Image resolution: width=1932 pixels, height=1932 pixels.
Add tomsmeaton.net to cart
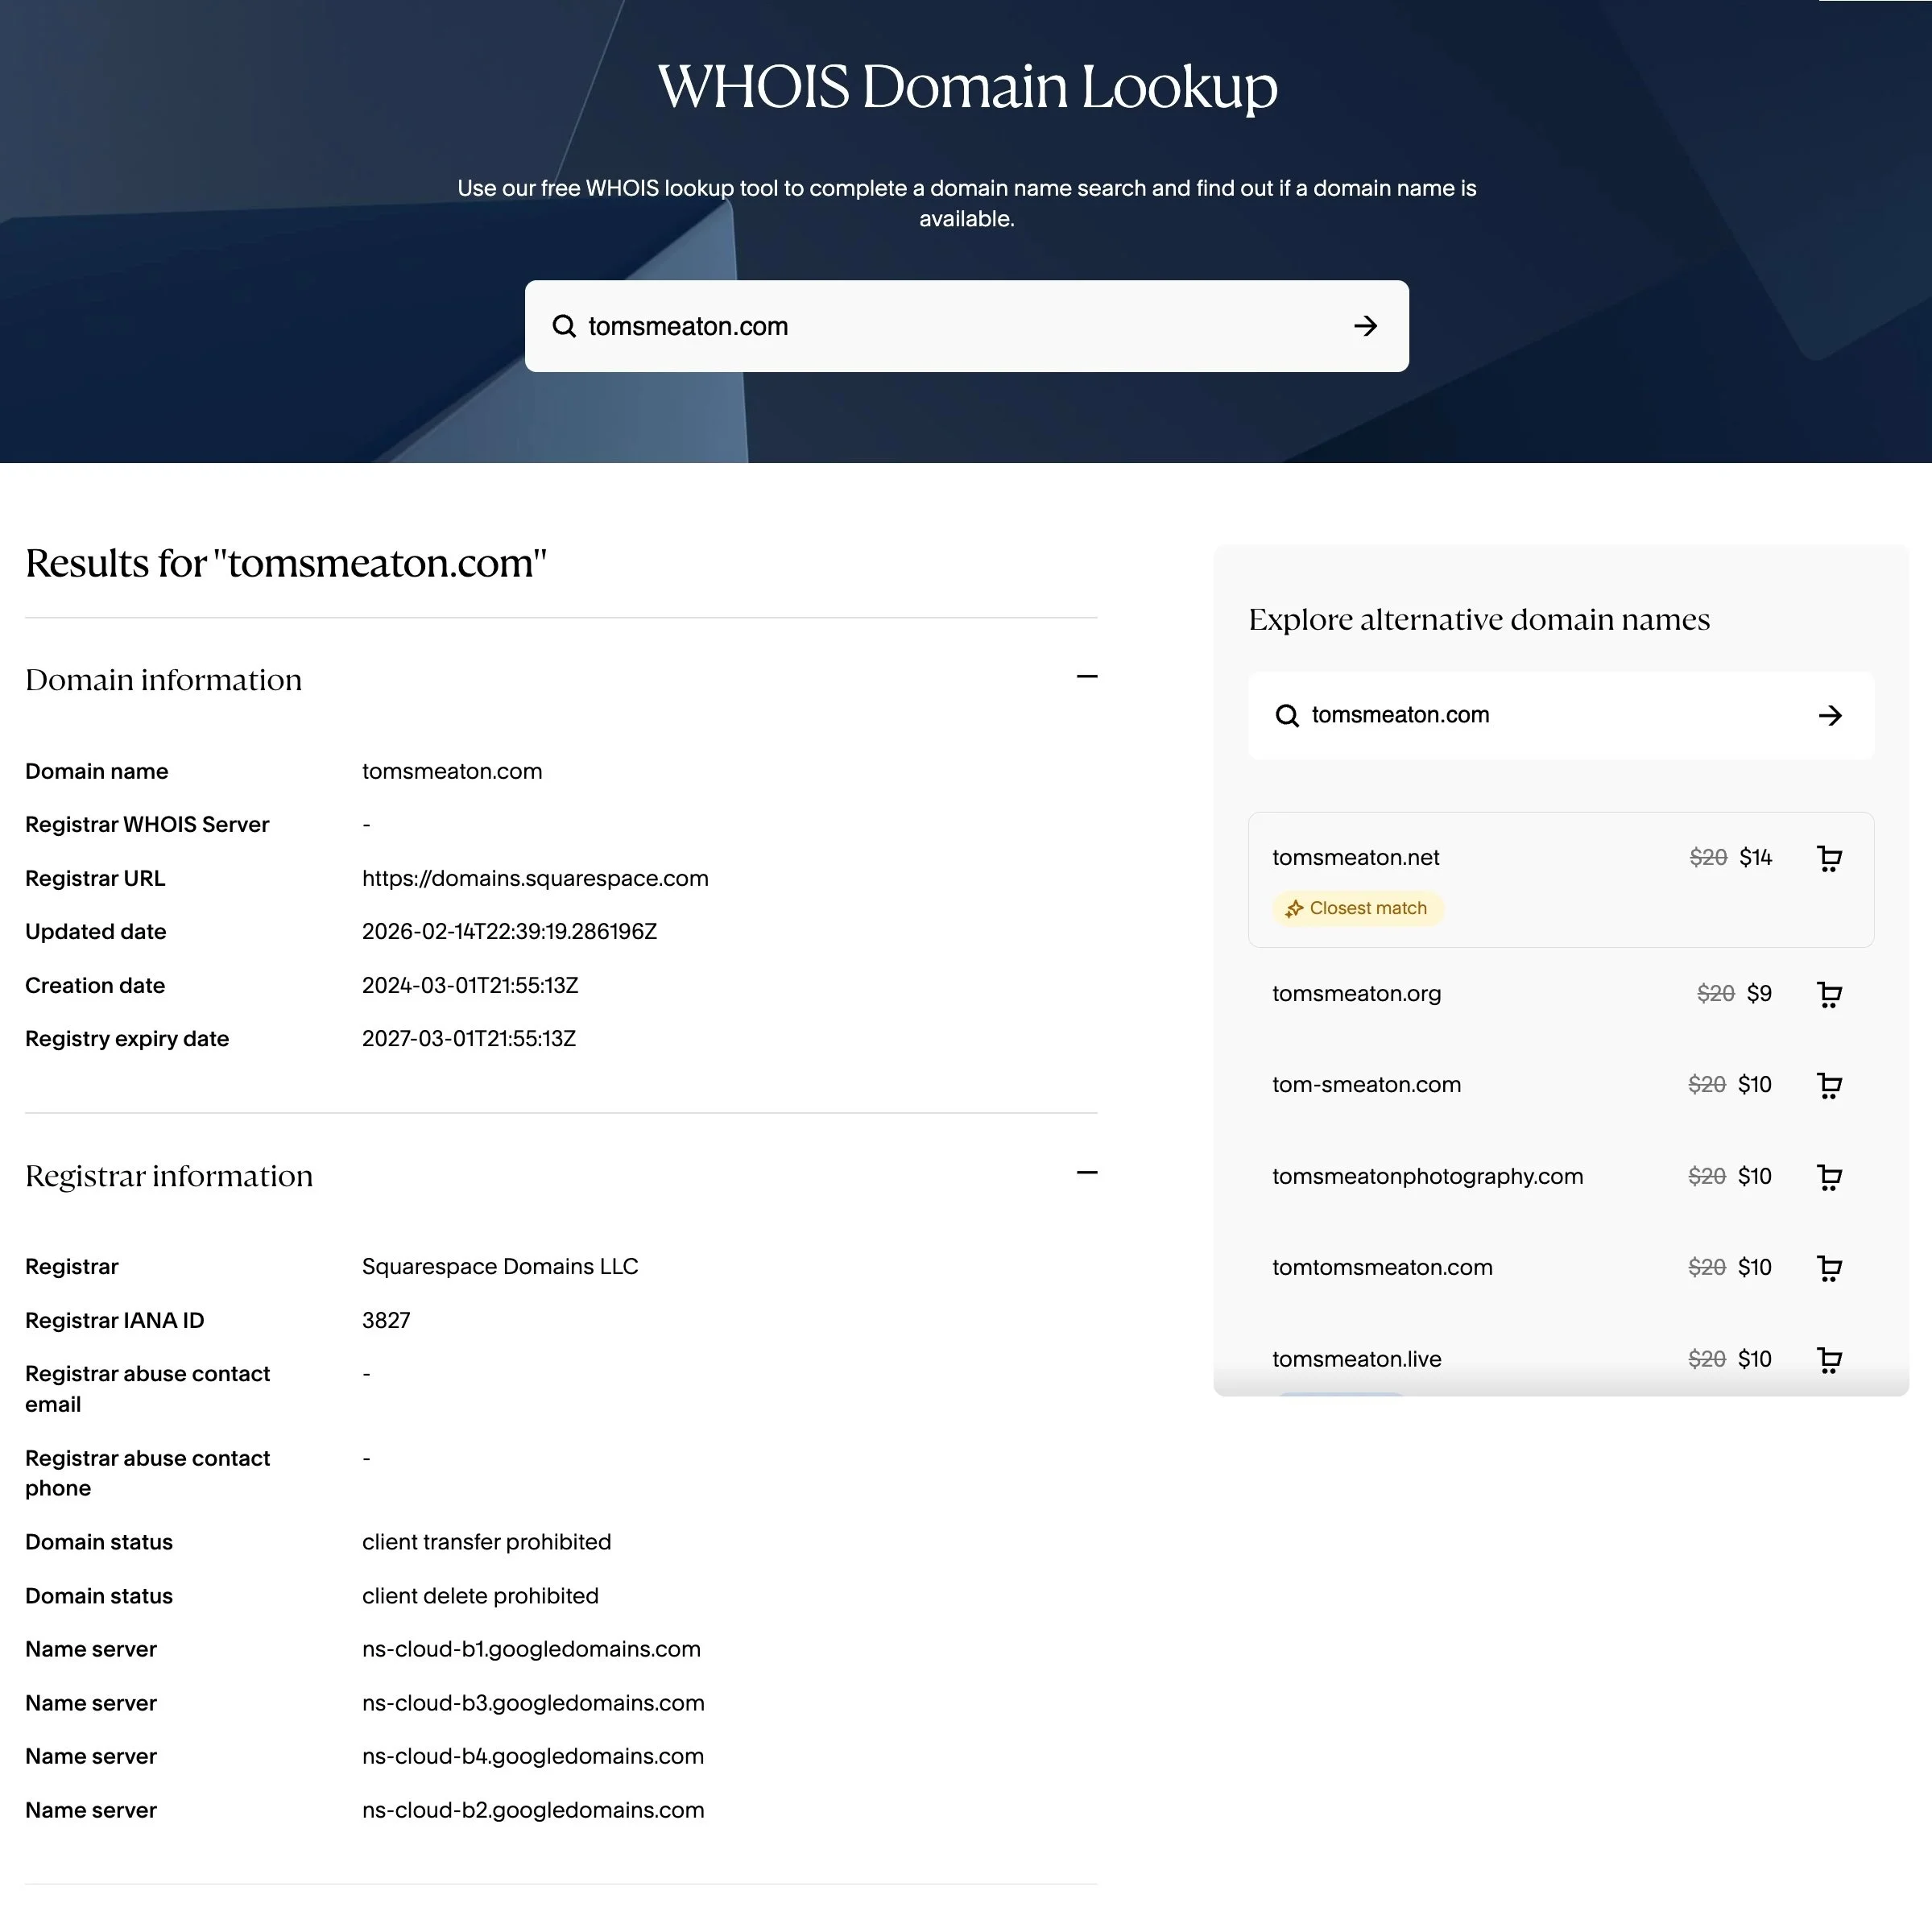click(1829, 858)
